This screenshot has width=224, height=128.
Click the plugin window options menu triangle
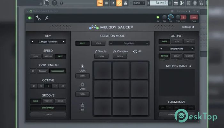(27, 11)
